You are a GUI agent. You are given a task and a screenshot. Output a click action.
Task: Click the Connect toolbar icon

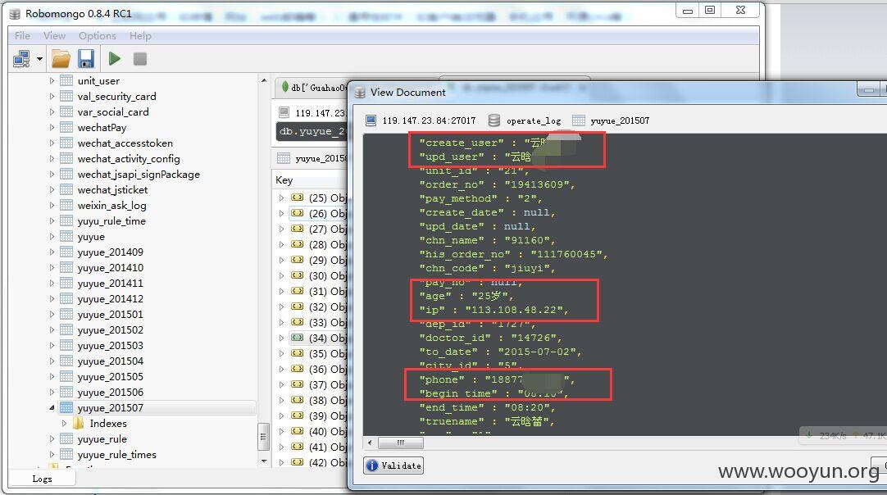pos(21,59)
